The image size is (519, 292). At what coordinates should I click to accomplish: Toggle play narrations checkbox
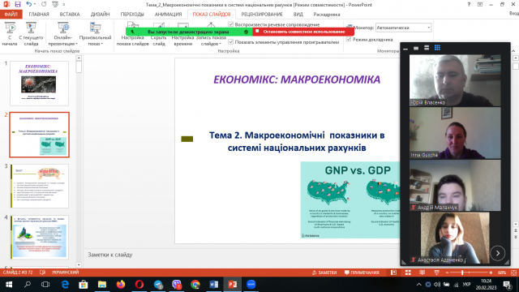point(230,24)
